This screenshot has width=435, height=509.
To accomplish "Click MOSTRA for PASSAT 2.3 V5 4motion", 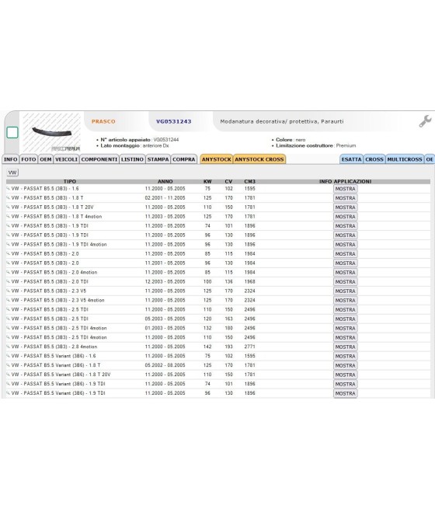I will pos(345,301).
